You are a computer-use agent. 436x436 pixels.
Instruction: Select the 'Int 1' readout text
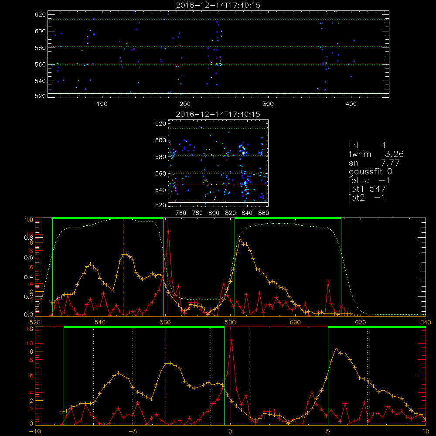click(367, 146)
